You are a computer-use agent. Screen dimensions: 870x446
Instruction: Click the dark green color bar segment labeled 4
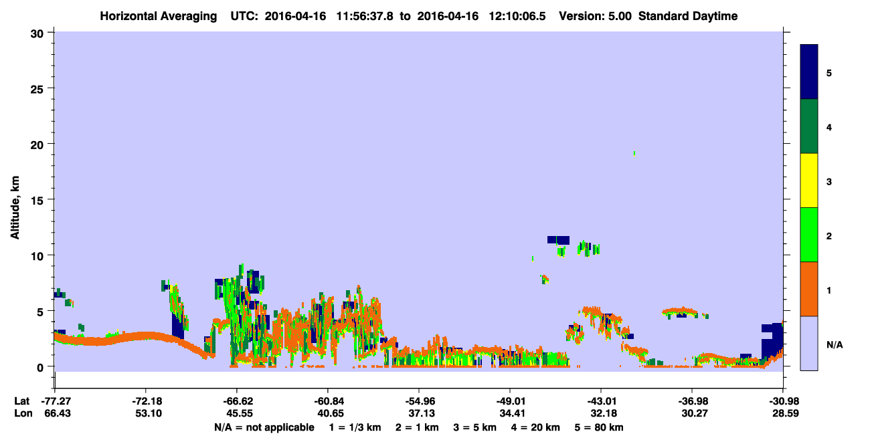(x=809, y=126)
